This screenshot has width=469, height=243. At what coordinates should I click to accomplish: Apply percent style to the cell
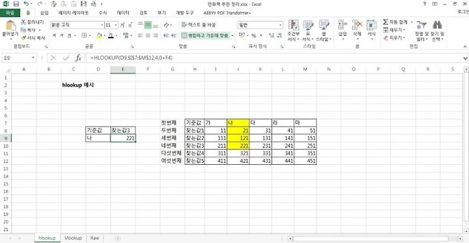tap(253, 36)
